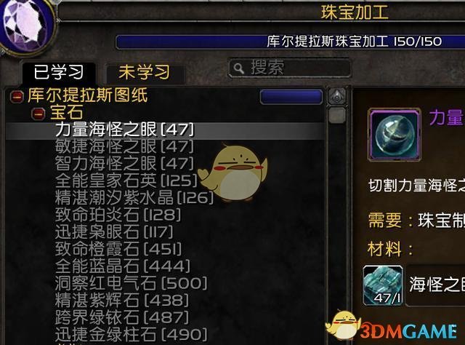This screenshot has width=465, height=345.
Task: Select recipe 智力海怪之眼 [47]
Action: tap(124, 164)
